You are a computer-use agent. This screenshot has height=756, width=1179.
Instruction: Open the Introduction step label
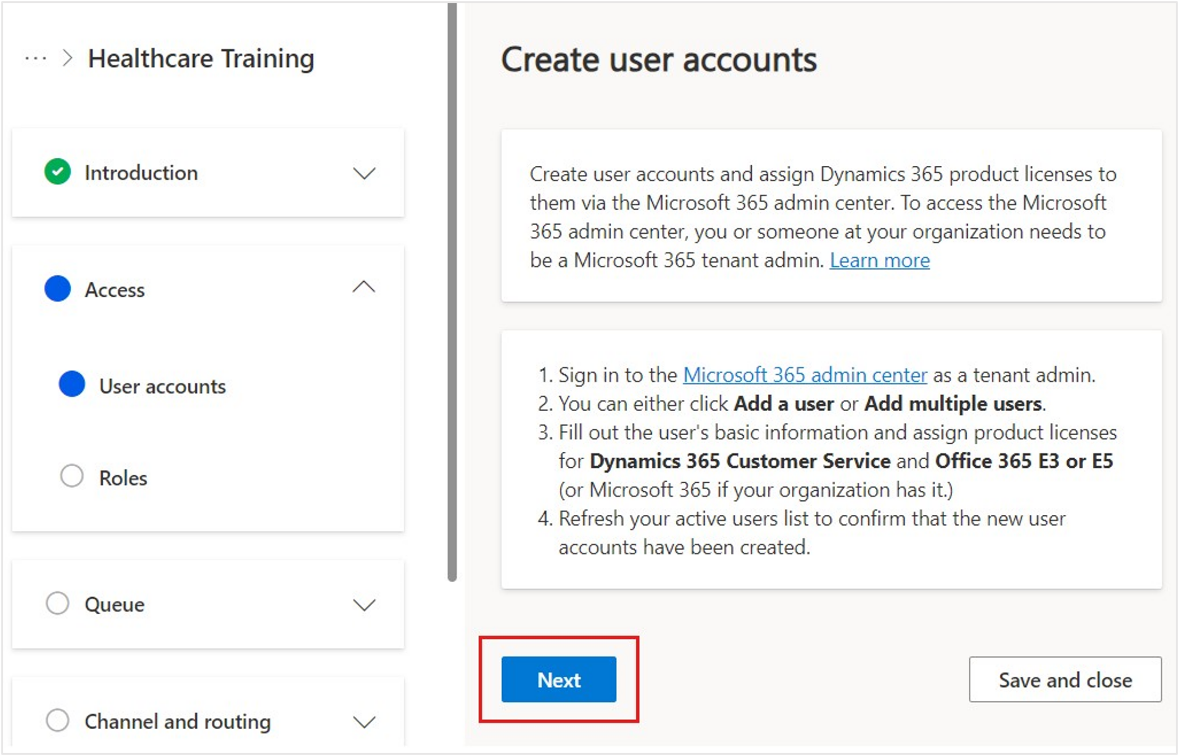click(x=141, y=173)
